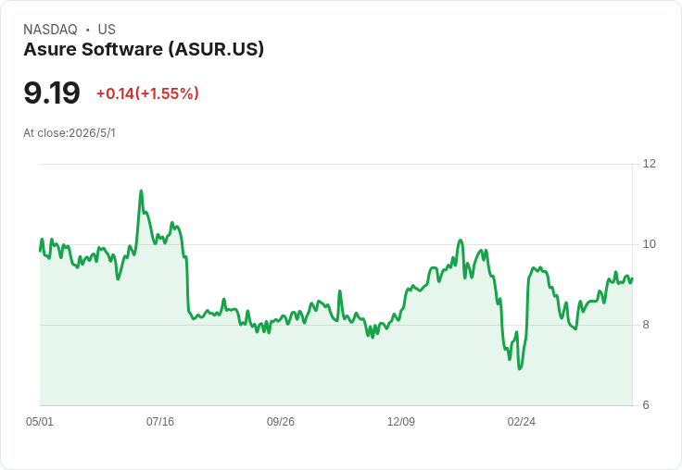Click the highest peak on the chart line
This screenshot has width=682, height=470.
pyautogui.click(x=141, y=191)
